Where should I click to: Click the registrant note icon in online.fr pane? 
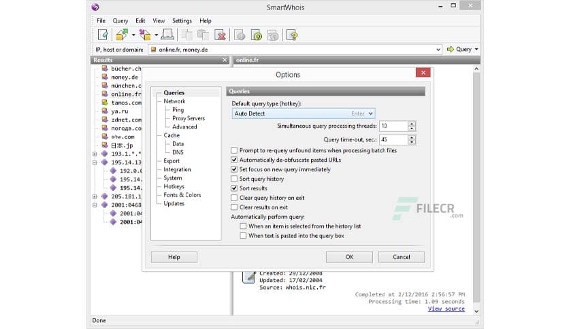pos(248,277)
